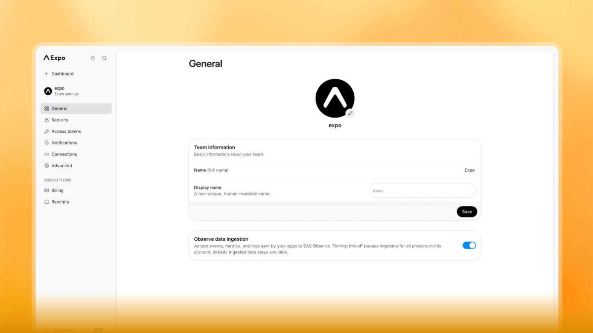The width and height of the screenshot is (593, 333).
Task: Click the "expo" label under the avatar
Action: (335, 126)
